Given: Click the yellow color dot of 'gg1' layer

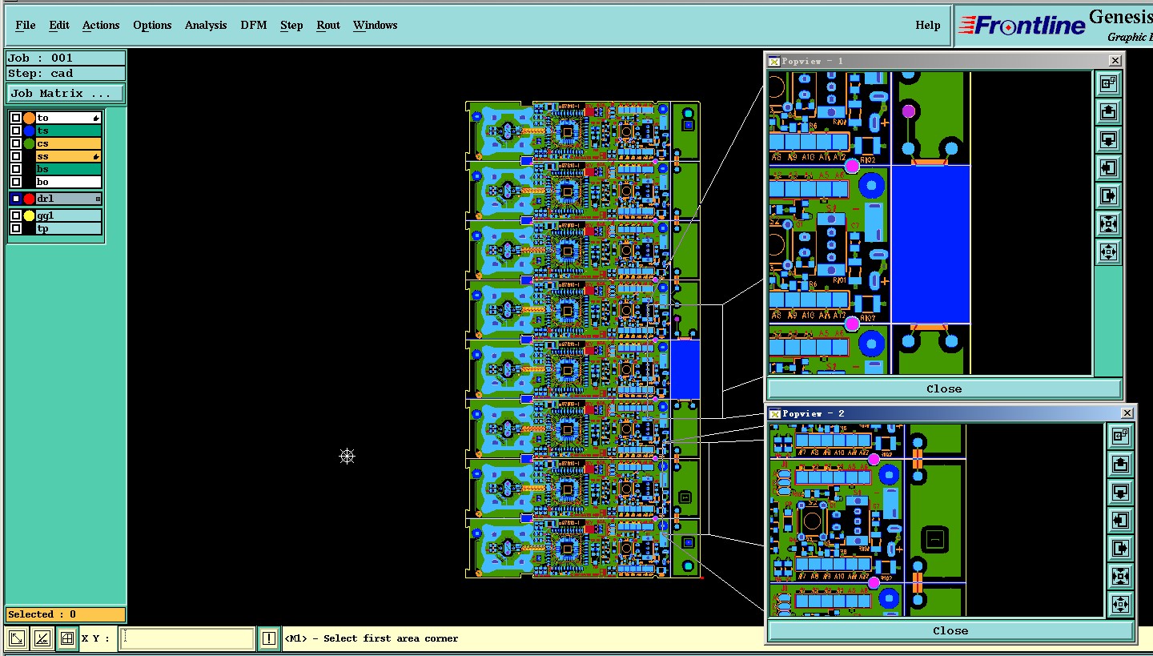Looking at the screenshot, I should tap(30, 215).
